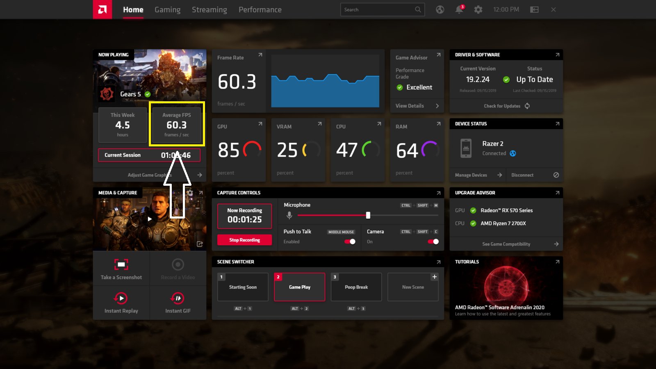Disable the Push to Talk toggle
Viewport: 656px width, 369px height.
pos(349,242)
